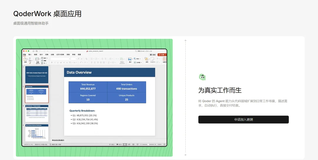Toggle Italic formatting in the ribbon
This screenshot has width=318, height=160.
click(x=55, y=62)
